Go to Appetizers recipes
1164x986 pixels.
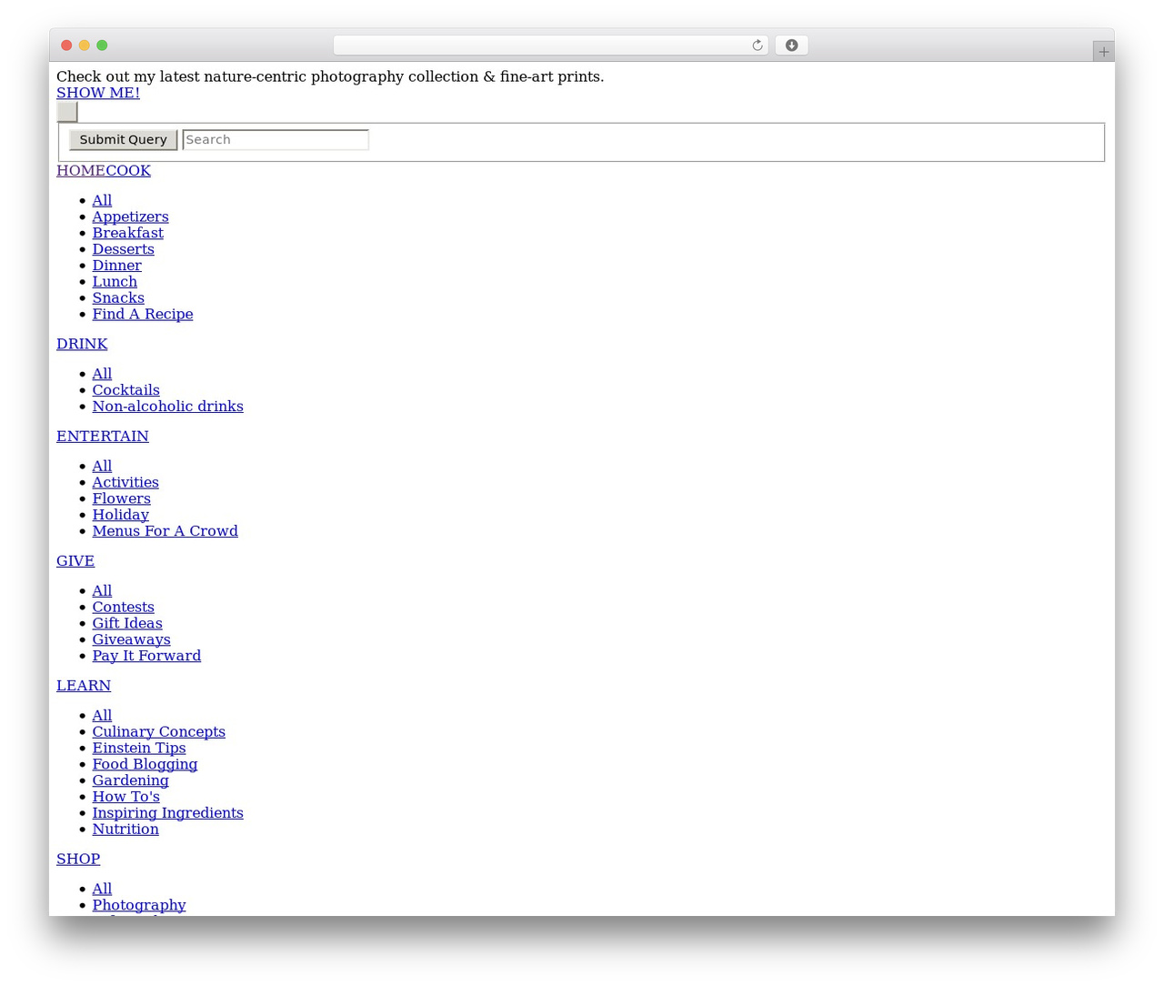point(130,216)
